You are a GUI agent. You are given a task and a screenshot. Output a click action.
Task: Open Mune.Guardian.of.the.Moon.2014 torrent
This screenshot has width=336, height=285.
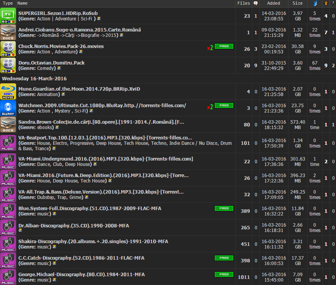pyautogui.click(x=79, y=89)
